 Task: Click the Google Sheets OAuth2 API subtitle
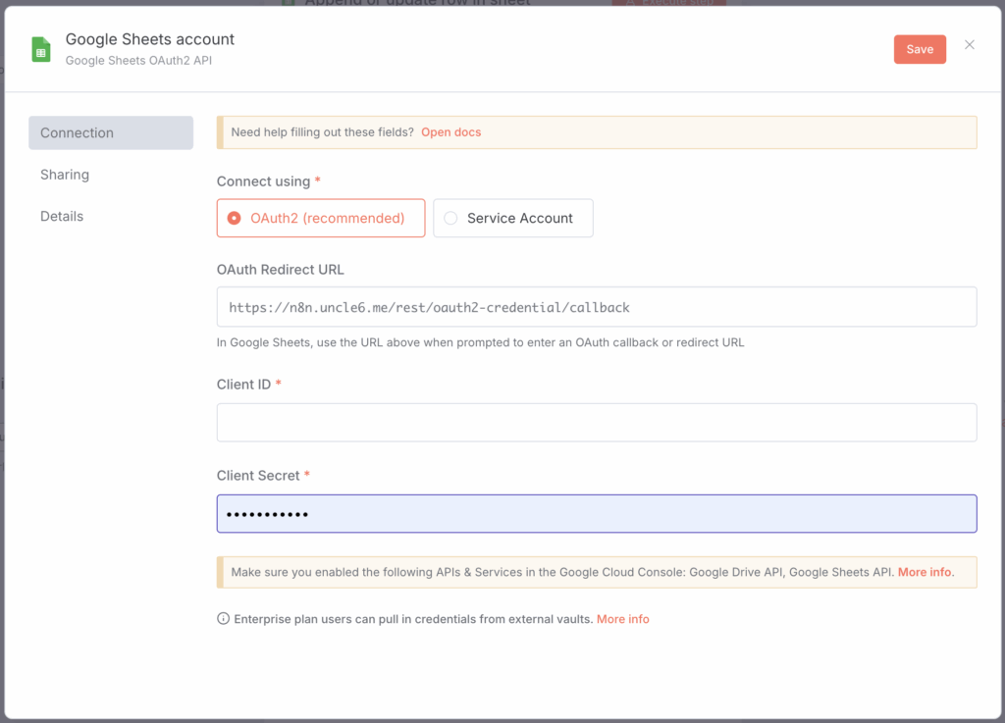138,60
